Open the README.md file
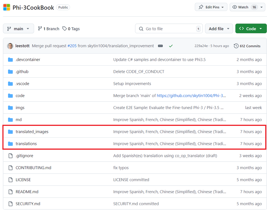267x210 pixels. pyautogui.click(x=27, y=192)
